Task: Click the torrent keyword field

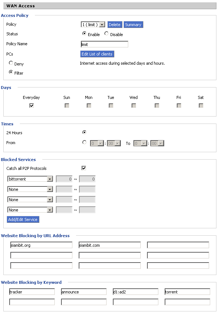Action: [187, 292]
